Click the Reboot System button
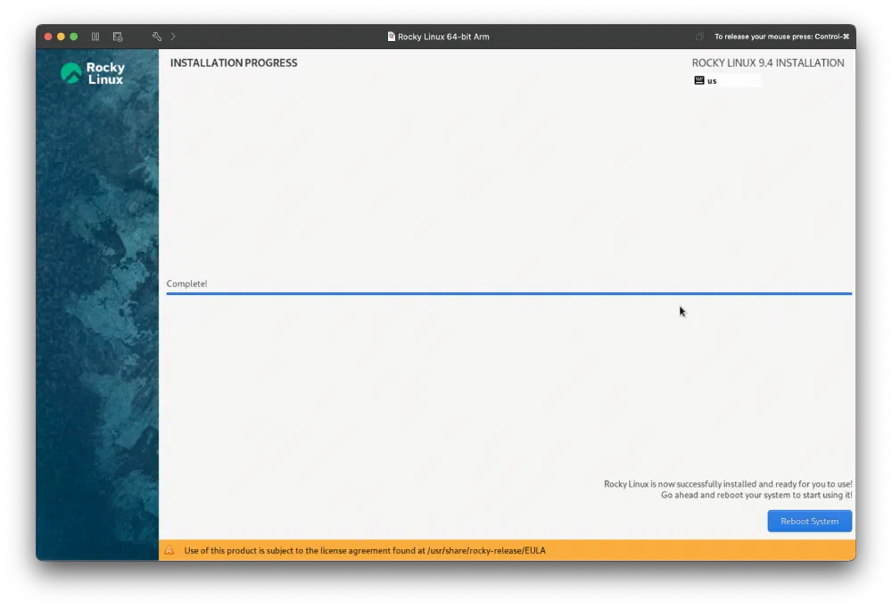 coord(809,521)
